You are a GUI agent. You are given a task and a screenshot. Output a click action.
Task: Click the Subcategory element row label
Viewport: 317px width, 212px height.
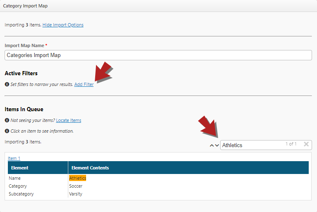pyautogui.click(x=21, y=194)
